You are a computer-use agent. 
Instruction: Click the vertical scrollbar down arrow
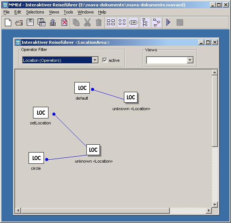click(214, 204)
